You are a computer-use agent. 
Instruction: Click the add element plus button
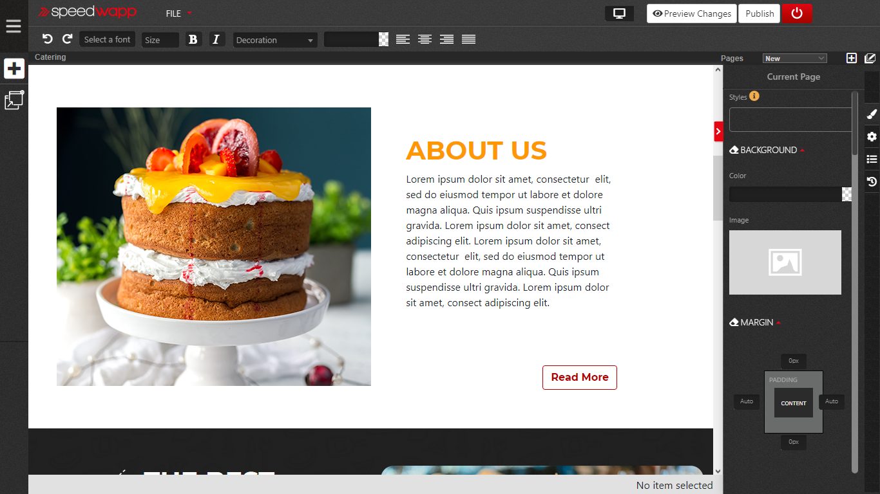point(14,69)
